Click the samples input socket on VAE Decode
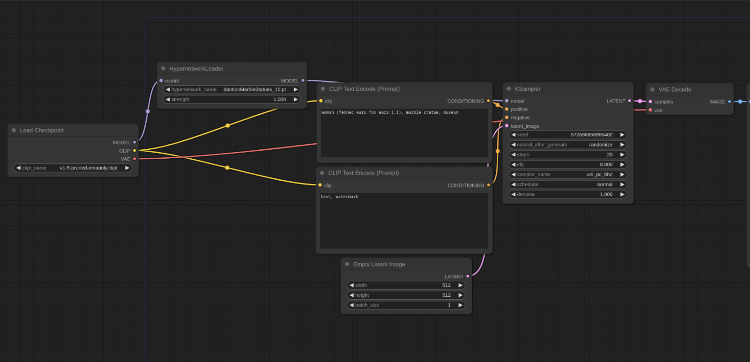 pos(650,101)
